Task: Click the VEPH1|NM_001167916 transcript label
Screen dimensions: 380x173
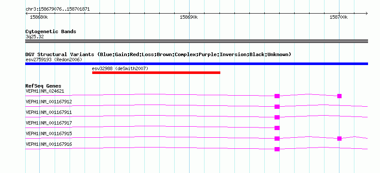Action: 49,144
